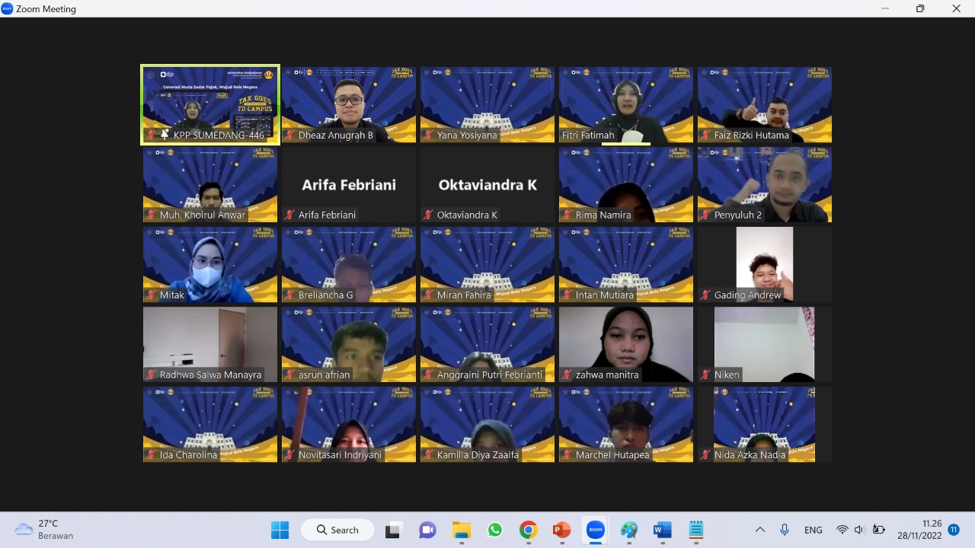Open the ENG language switcher

(813, 530)
